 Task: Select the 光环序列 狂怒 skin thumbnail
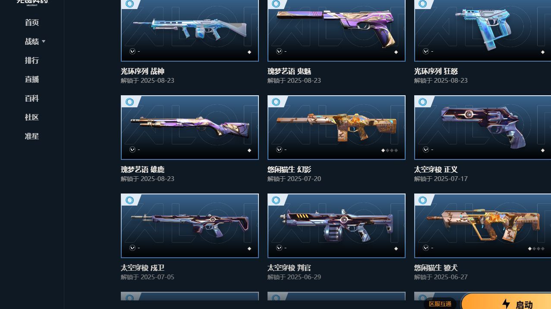[x=482, y=30]
